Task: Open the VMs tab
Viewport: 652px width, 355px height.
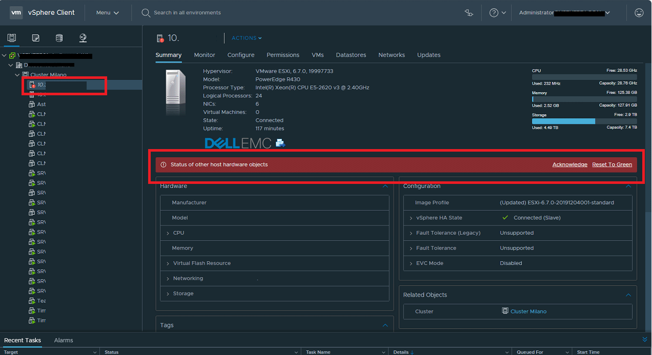Action: coord(317,55)
